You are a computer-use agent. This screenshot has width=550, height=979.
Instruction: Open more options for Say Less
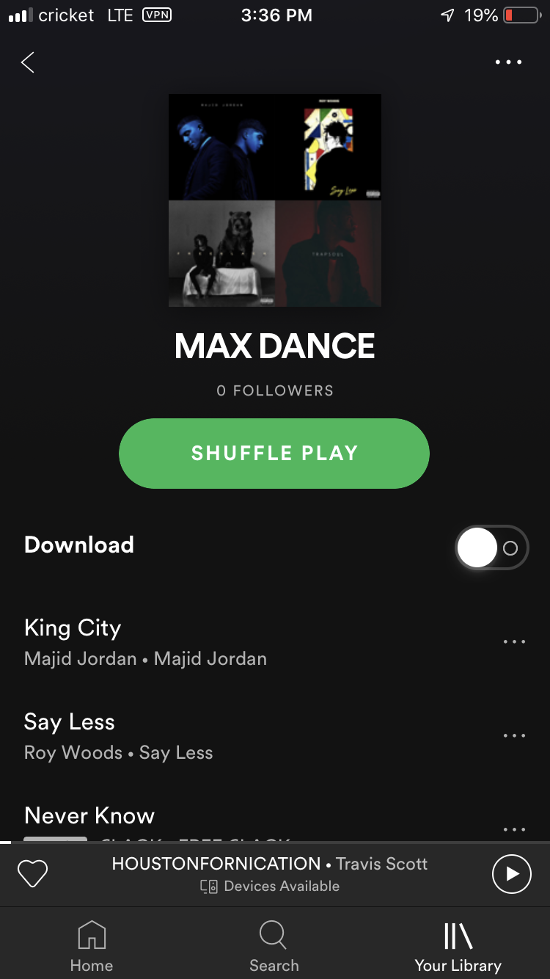514,735
